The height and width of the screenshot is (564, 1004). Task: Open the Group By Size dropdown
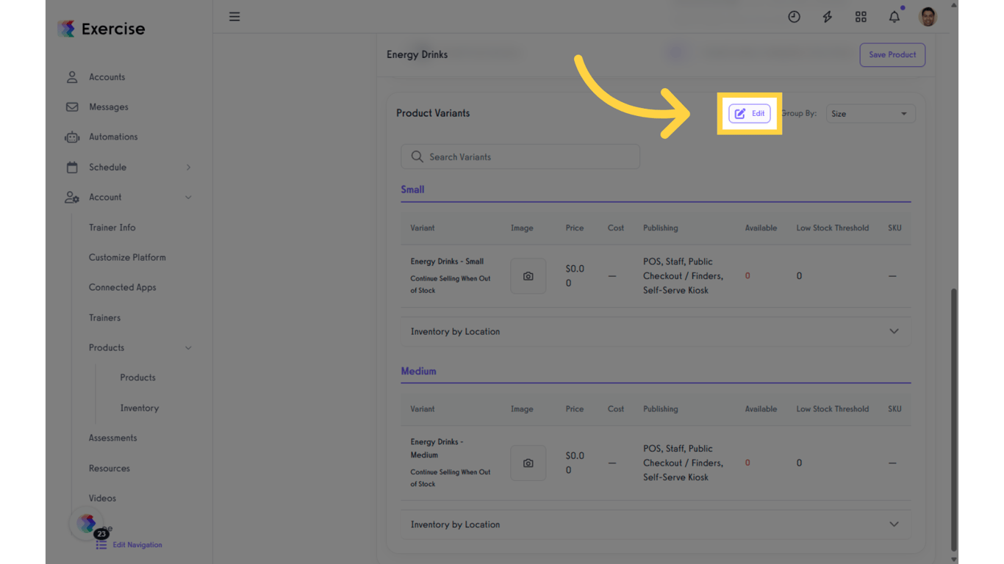pos(870,113)
